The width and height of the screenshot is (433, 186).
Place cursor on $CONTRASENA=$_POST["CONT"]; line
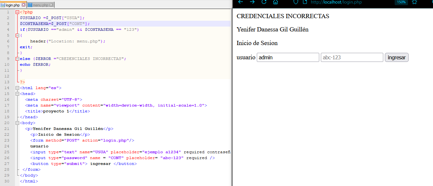point(55,24)
